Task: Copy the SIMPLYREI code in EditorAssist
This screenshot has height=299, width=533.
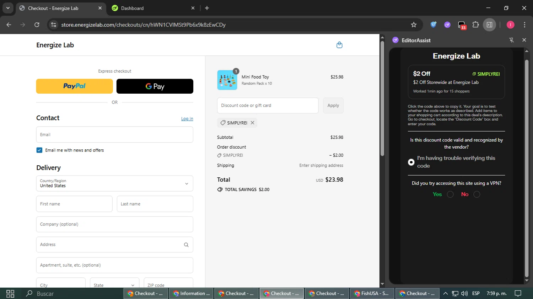Action: pyautogui.click(x=486, y=74)
